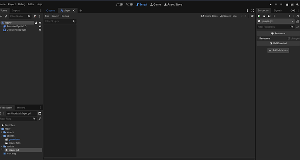The width and height of the screenshot is (300, 160).
Task: Add a new scene tab
Action: coord(80,10)
